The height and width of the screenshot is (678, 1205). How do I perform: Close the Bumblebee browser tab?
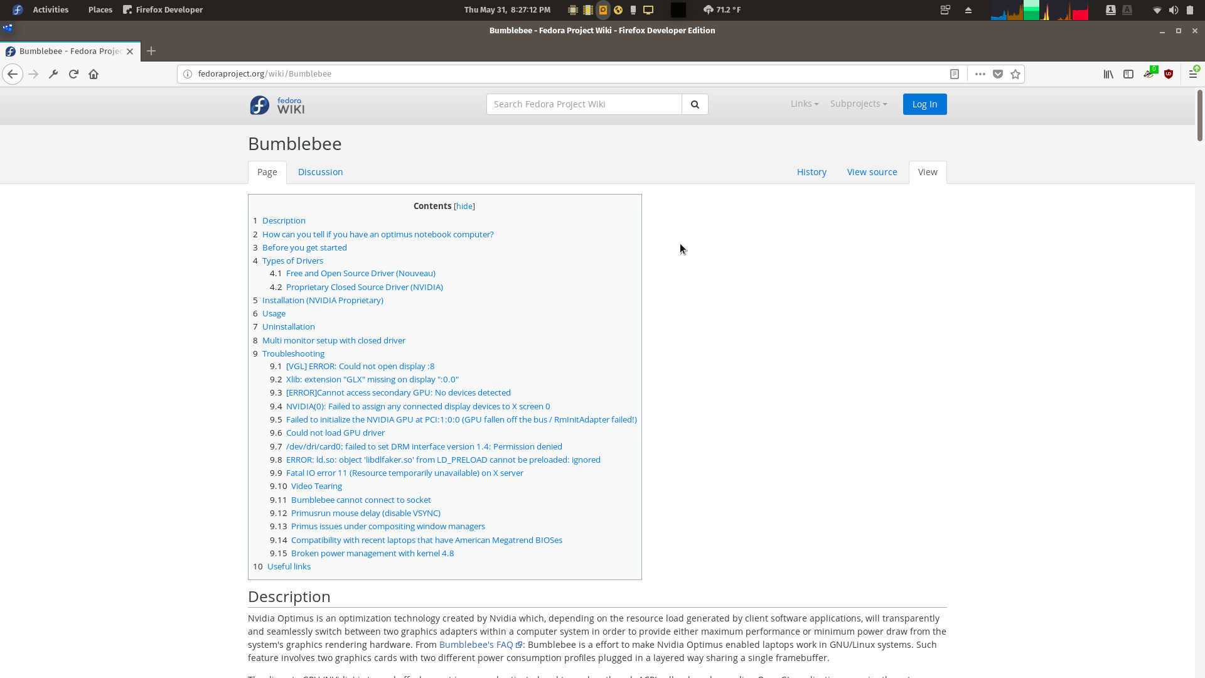click(x=130, y=51)
